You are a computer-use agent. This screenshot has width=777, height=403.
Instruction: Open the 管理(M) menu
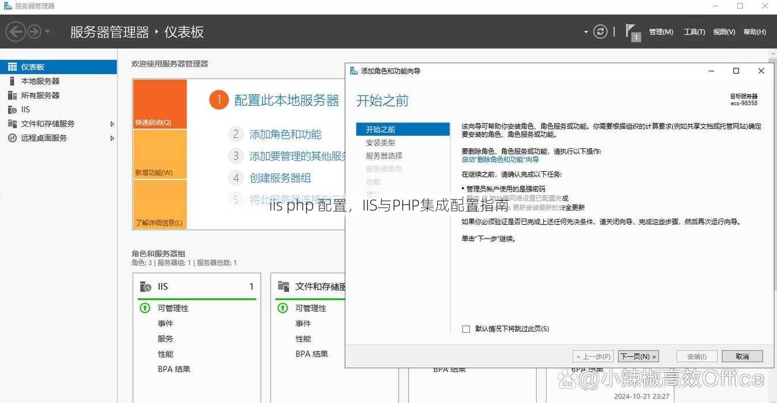(x=661, y=32)
